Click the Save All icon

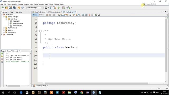coord(14,8)
